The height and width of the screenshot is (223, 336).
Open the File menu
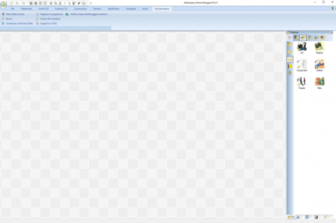click(x=13, y=9)
